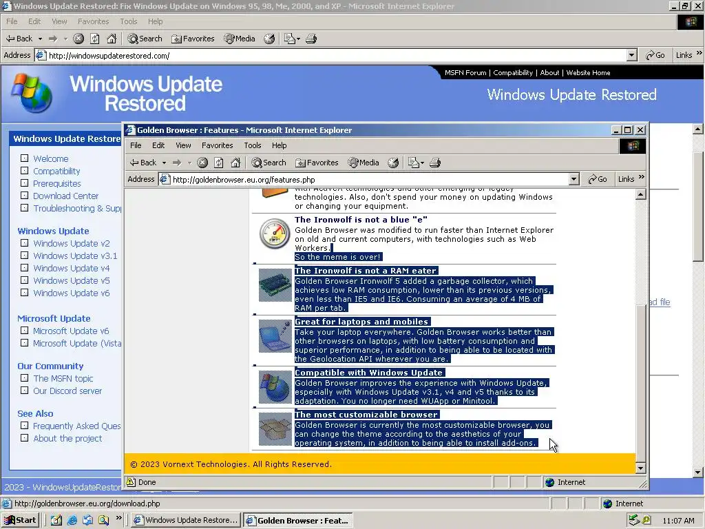Click the goldenbrowser.eu.org address field
This screenshot has width=705, height=529.
pos(364,180)
